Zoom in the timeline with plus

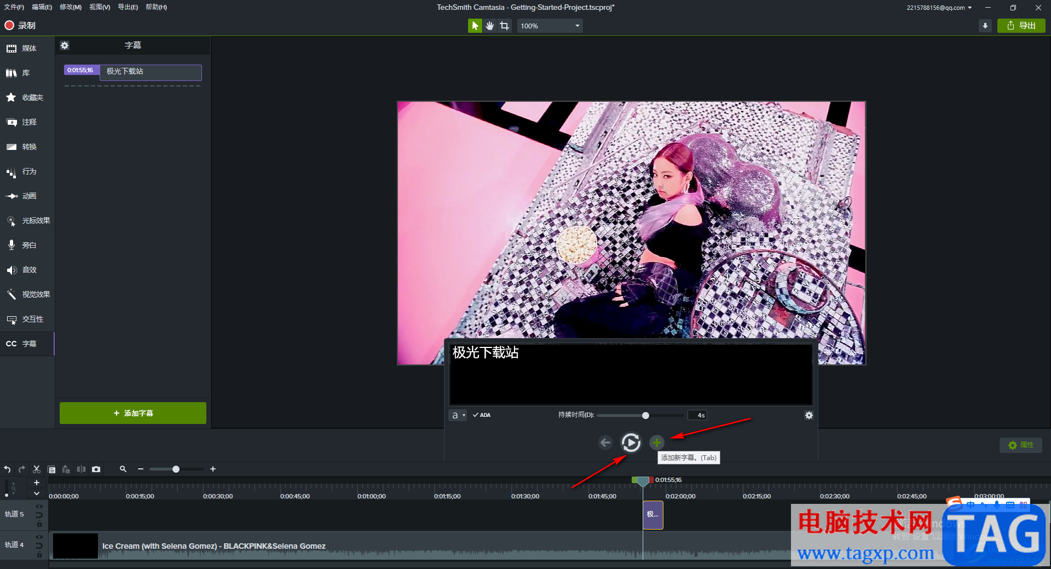(x=213, y=469)
